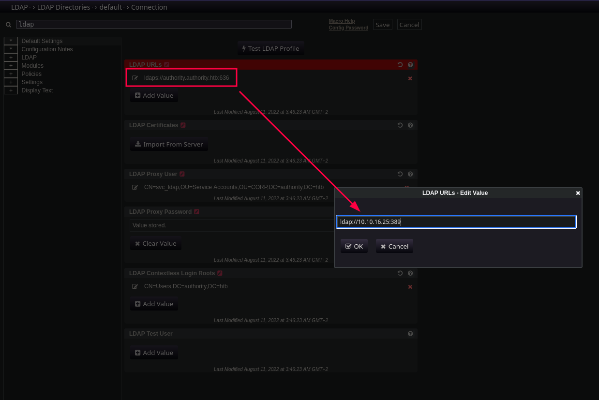Remove the CN=Users contextless login root

(410, 287)
